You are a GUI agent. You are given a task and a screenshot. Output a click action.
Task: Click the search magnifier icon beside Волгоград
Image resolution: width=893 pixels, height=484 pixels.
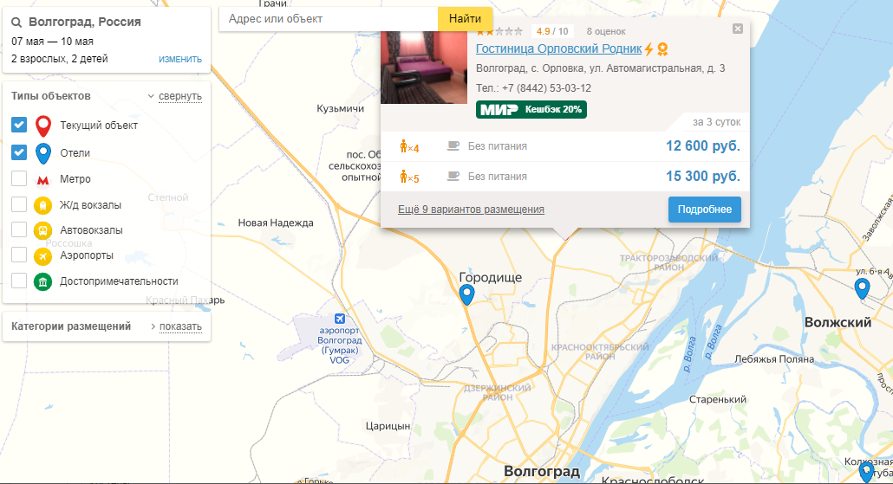pos(16,23)
